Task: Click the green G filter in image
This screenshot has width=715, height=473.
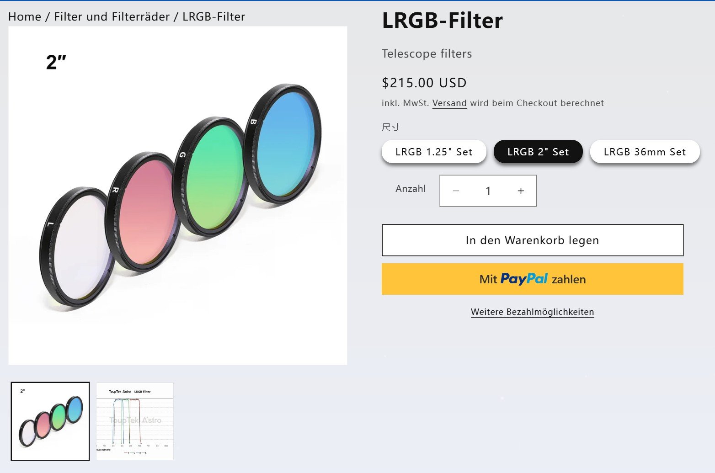Action: tap(211, 177)
